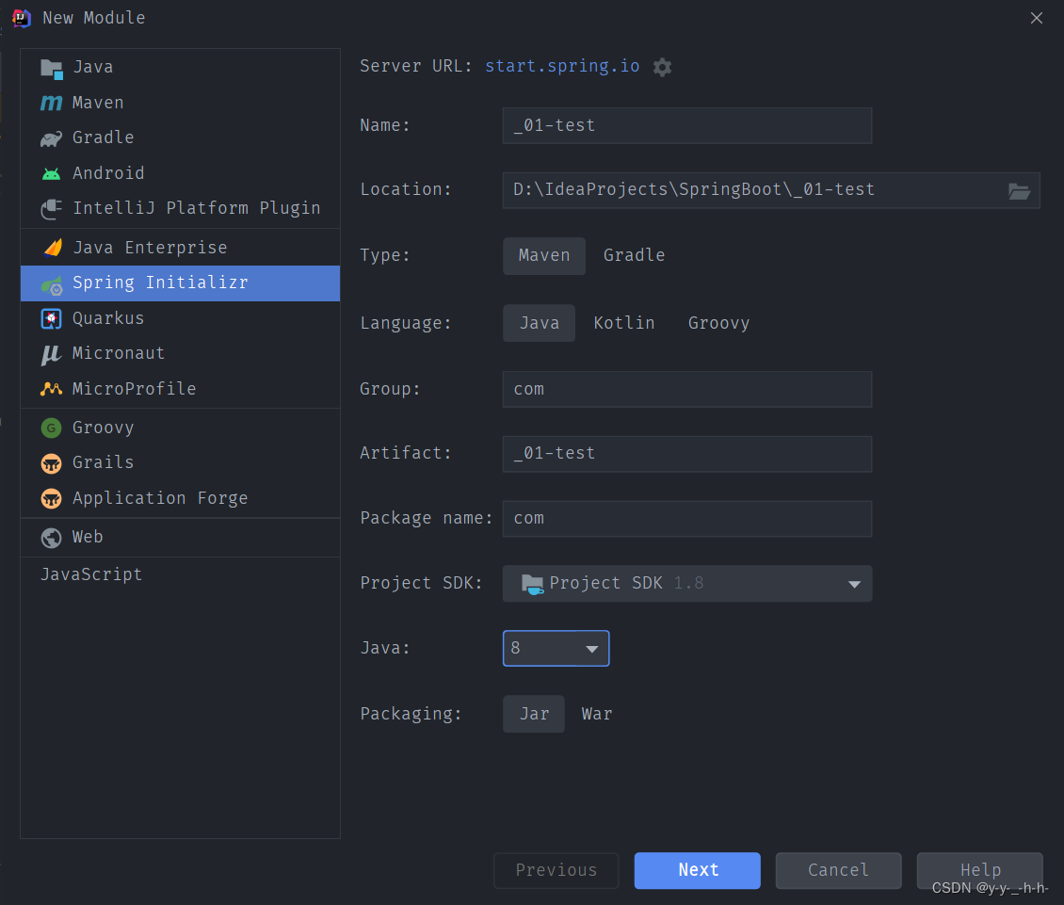Click the Quarkus logo icon
The width and height of the screenshot is (1064, 905).
pyautogui.click(x=51, y=318)
